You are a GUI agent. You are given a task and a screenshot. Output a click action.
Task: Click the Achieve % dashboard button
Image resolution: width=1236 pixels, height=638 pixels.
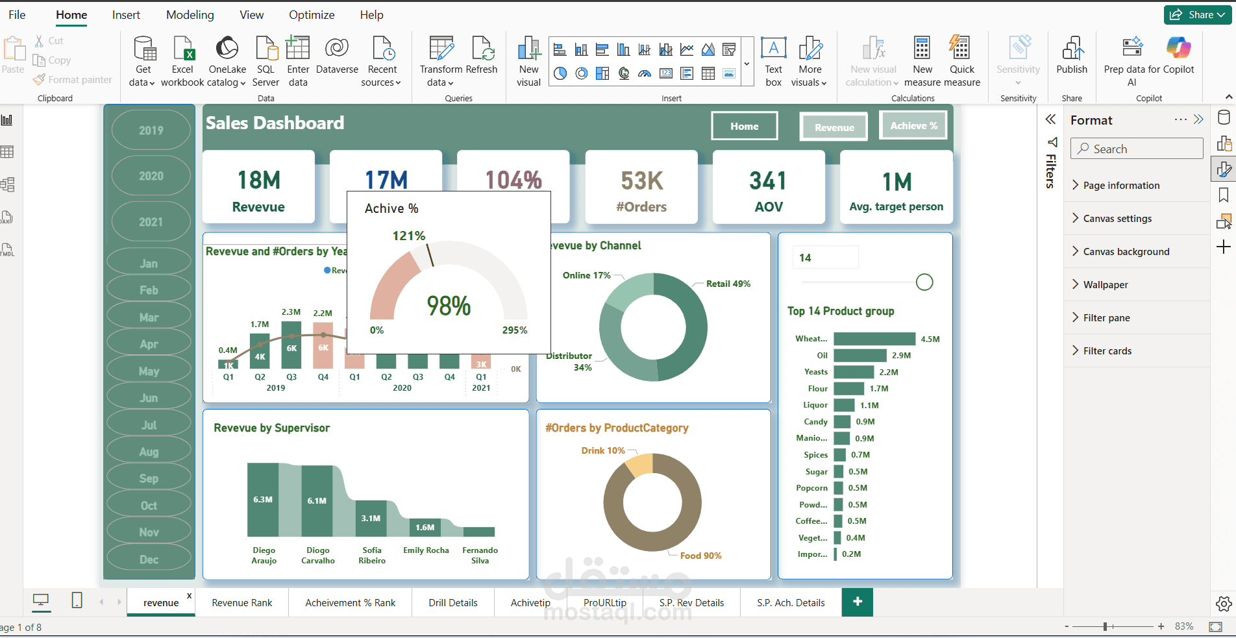pyautogui.click(x=913, y=125)
